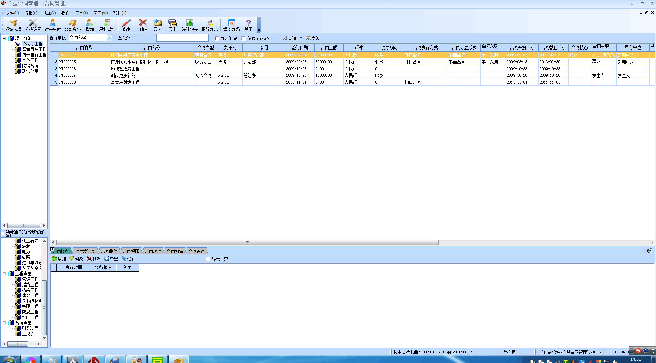Open the 编辑 menu

pyautogui.click(x=30, y=13)
